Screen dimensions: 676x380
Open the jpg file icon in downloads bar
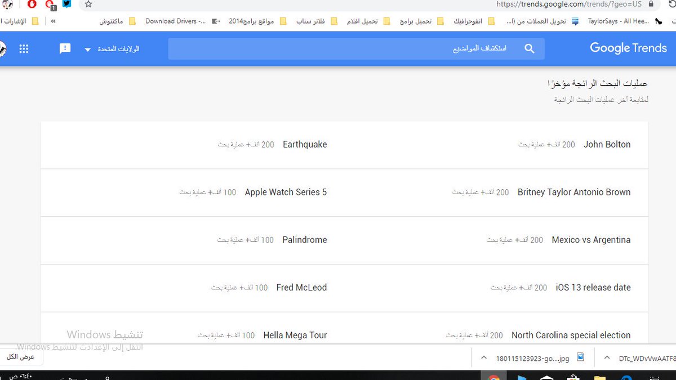[581, 357]
